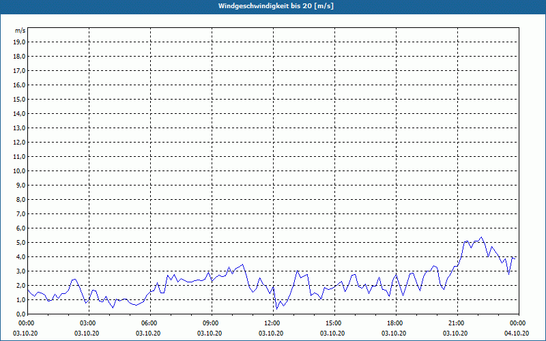Click the '11,0' y-axis label
The height and width of the screenshot is (341, 546).
19,157
